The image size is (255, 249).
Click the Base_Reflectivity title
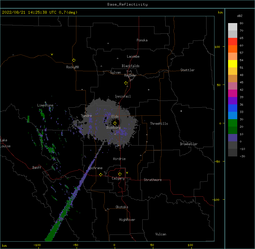[127, 4]
